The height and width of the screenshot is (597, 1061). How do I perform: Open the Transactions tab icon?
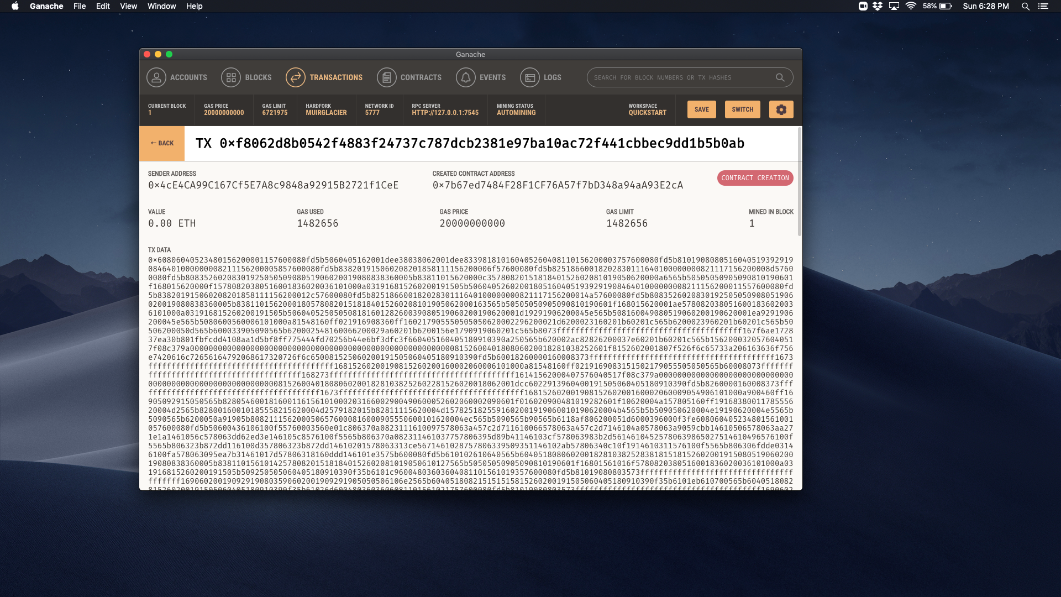(296, 77)
